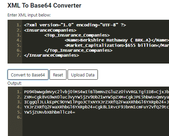The height and width of the screenshot is (136, 169).
Task: Click the closing </Top_Insurance_Companies> tag line
Action: pyautogui.click(x=78, y=50)
